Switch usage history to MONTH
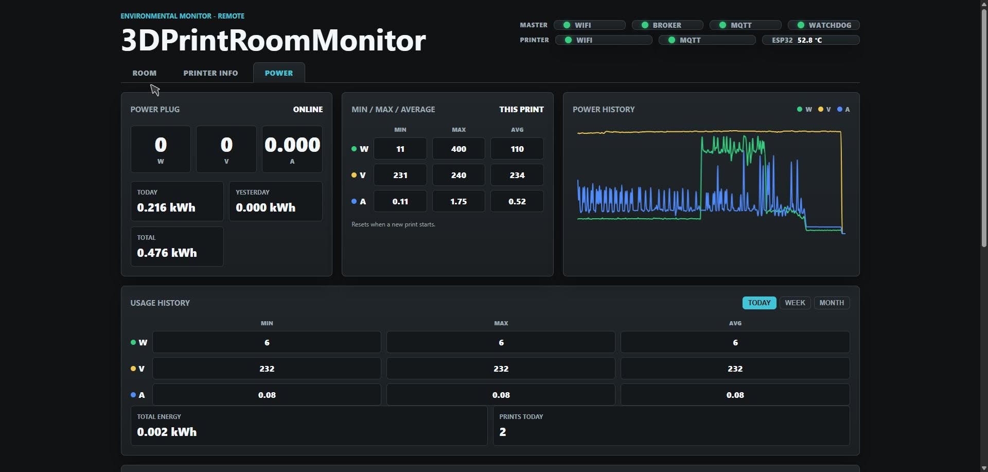 point(832,303)
